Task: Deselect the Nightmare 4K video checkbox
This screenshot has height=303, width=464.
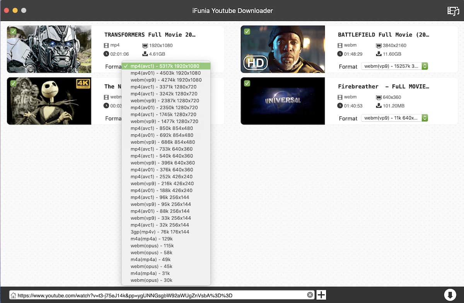Action: [x=14, y=83]
